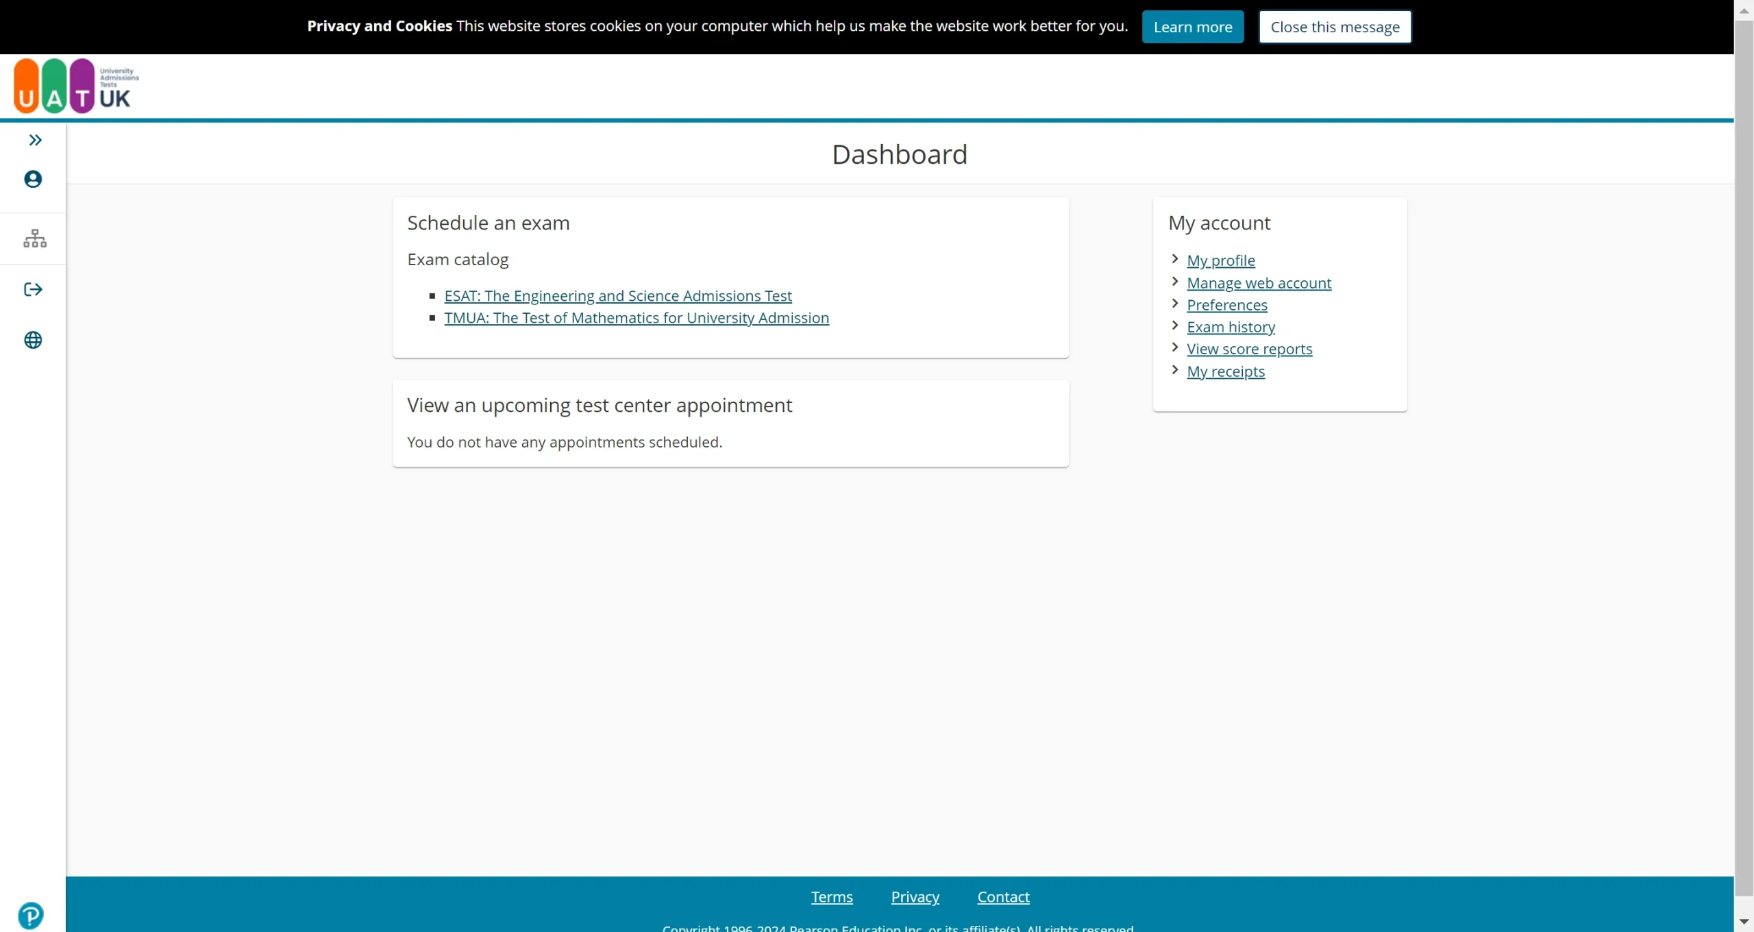Click chevron beside View score reports
Screen dimensions: 1754x932
[x=1175, y=347]
